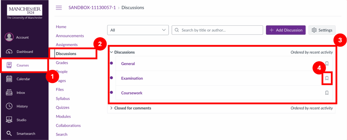Open the Calendar icon in sidebar
Screen dimensions: 347x140
(x=9, y=79)
